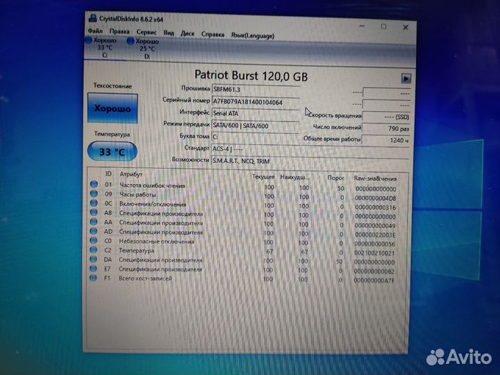Screen dimensions: 500x375
Task: Open the Диск menu
Action: coord(187,33)
